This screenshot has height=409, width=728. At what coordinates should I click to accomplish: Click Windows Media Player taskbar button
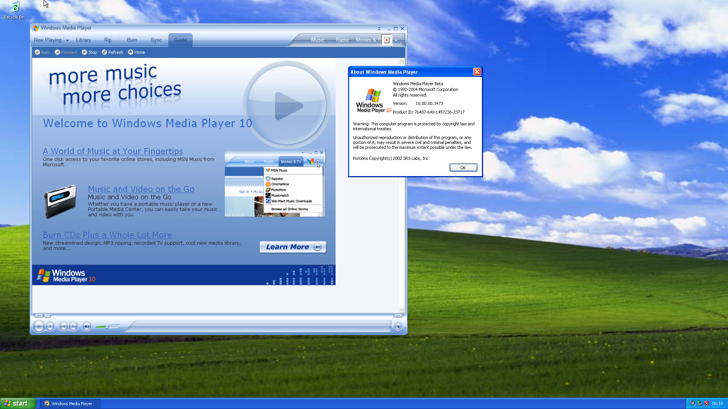(x=71, y=403)
